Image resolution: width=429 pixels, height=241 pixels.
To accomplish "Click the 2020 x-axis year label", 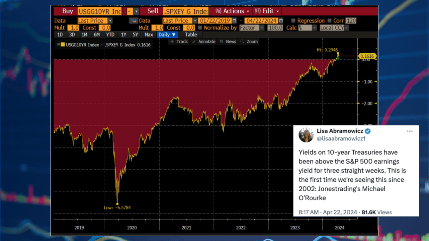I will click(132, 228).
